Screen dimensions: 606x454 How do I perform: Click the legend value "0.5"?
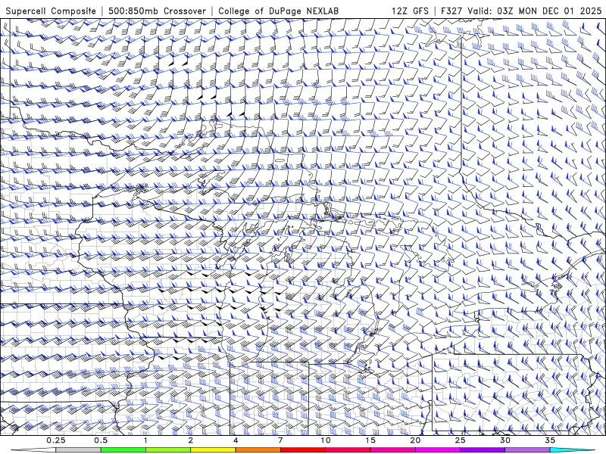(x=101, y=440)
